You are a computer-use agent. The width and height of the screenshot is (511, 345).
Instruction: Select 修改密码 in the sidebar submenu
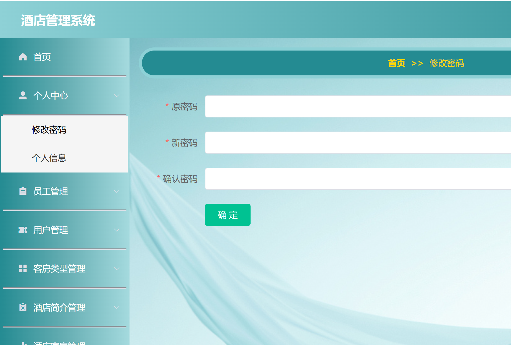(49, 130)
